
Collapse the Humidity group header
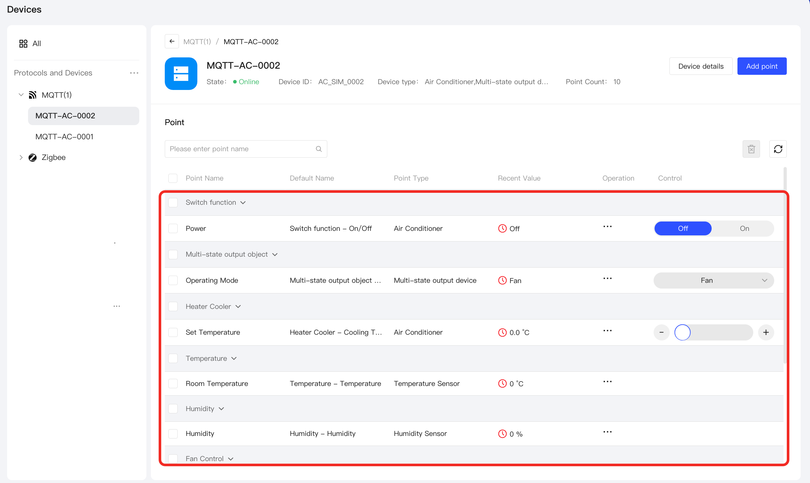pos(221,409)
